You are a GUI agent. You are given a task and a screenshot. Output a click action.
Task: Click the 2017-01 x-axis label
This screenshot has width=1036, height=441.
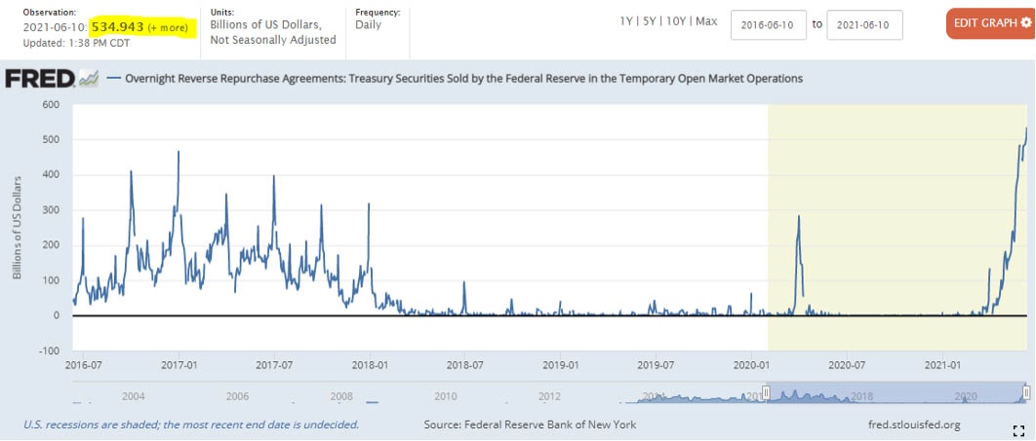179,364
